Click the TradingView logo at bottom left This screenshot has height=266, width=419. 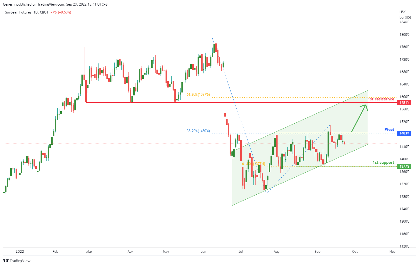17,261
